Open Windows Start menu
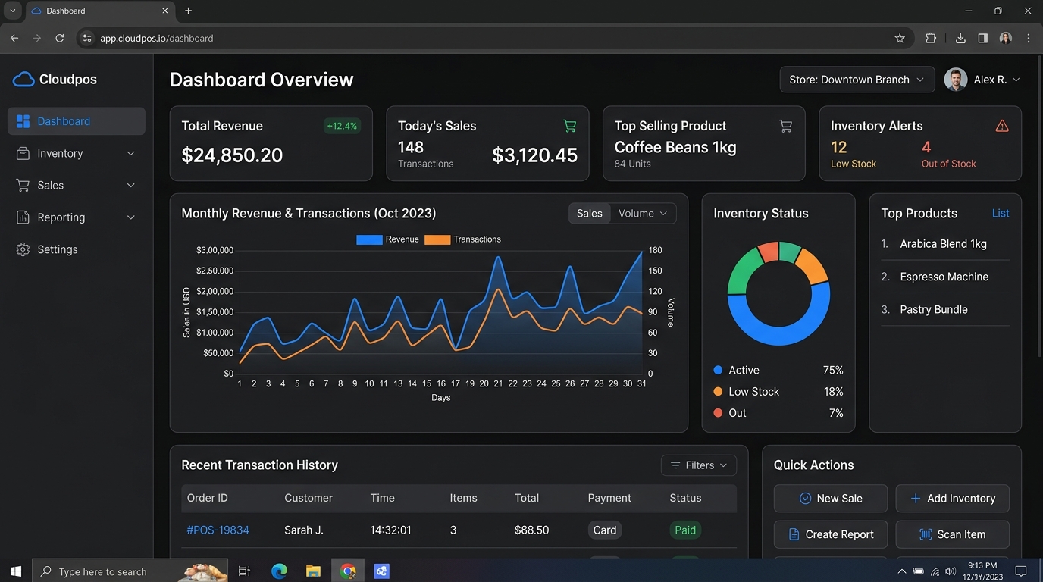1043x582 pixels. 16,571
